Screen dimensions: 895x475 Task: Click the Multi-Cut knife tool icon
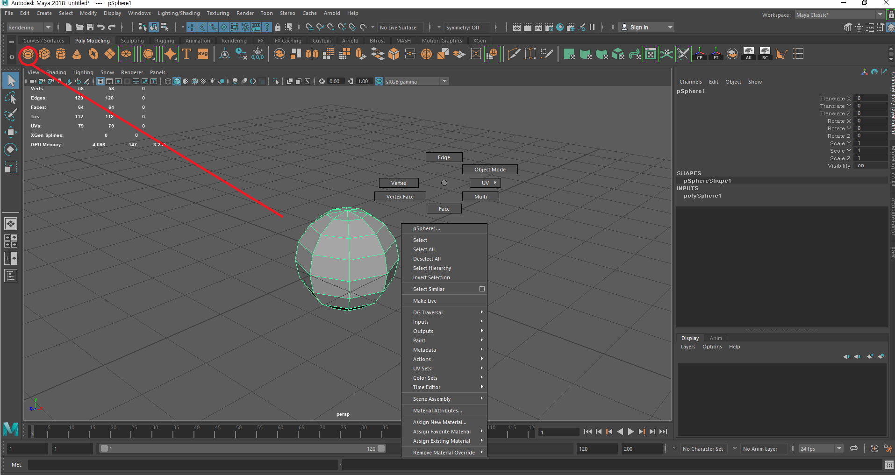(x=514, y=54)
